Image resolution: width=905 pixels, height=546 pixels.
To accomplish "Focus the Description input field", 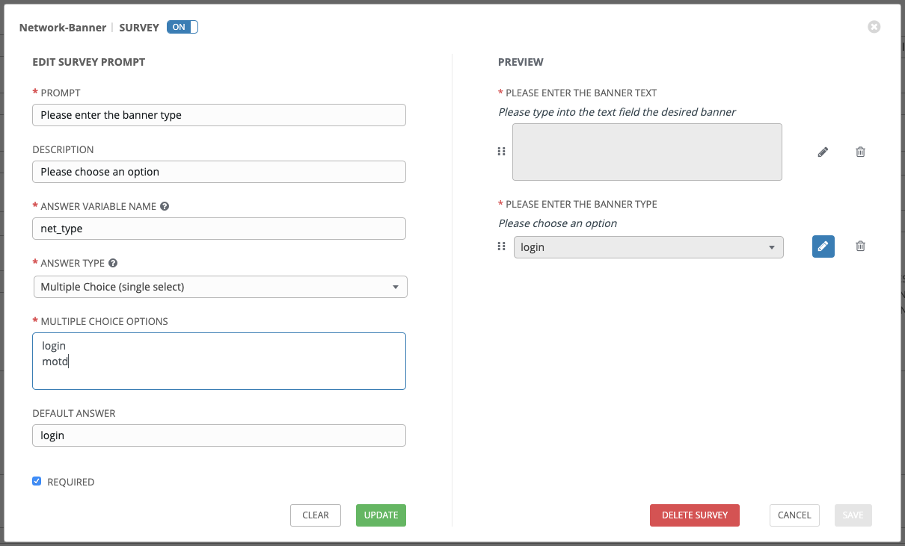I will click(x=219, y=172).
